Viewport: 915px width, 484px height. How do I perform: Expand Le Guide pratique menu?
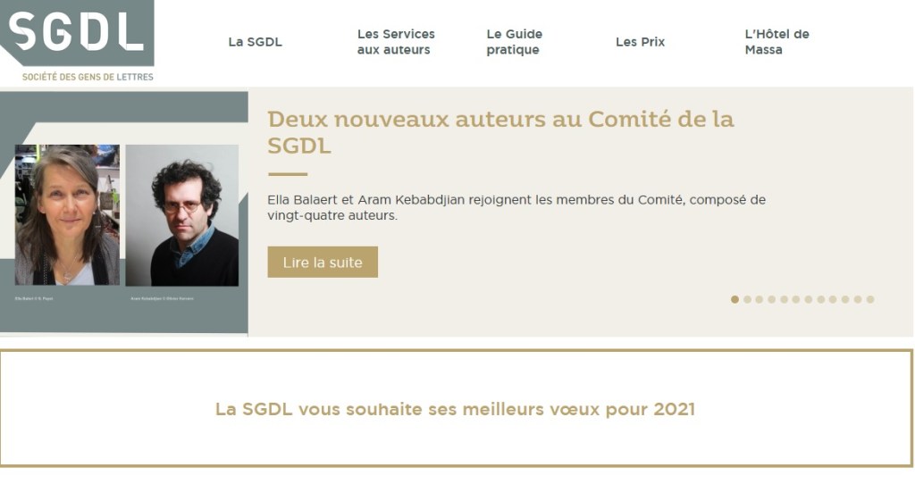[514, 42]
